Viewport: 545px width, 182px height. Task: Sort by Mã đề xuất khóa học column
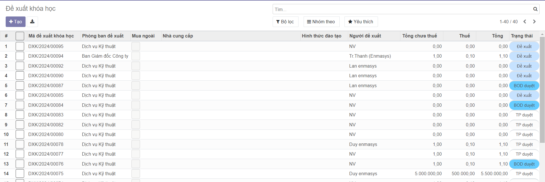(x=51, y=36)
